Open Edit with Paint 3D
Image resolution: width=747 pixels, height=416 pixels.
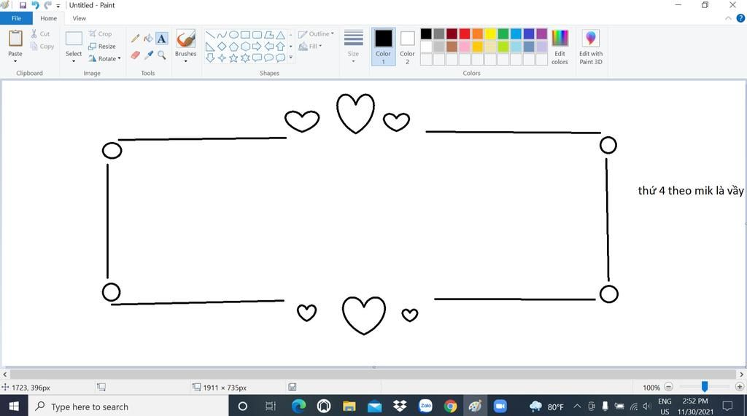pyautogui.click(x=591, y=47)
